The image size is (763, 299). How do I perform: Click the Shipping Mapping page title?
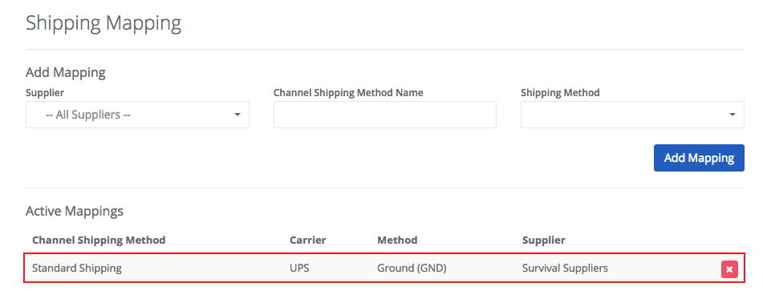point(103,24)
